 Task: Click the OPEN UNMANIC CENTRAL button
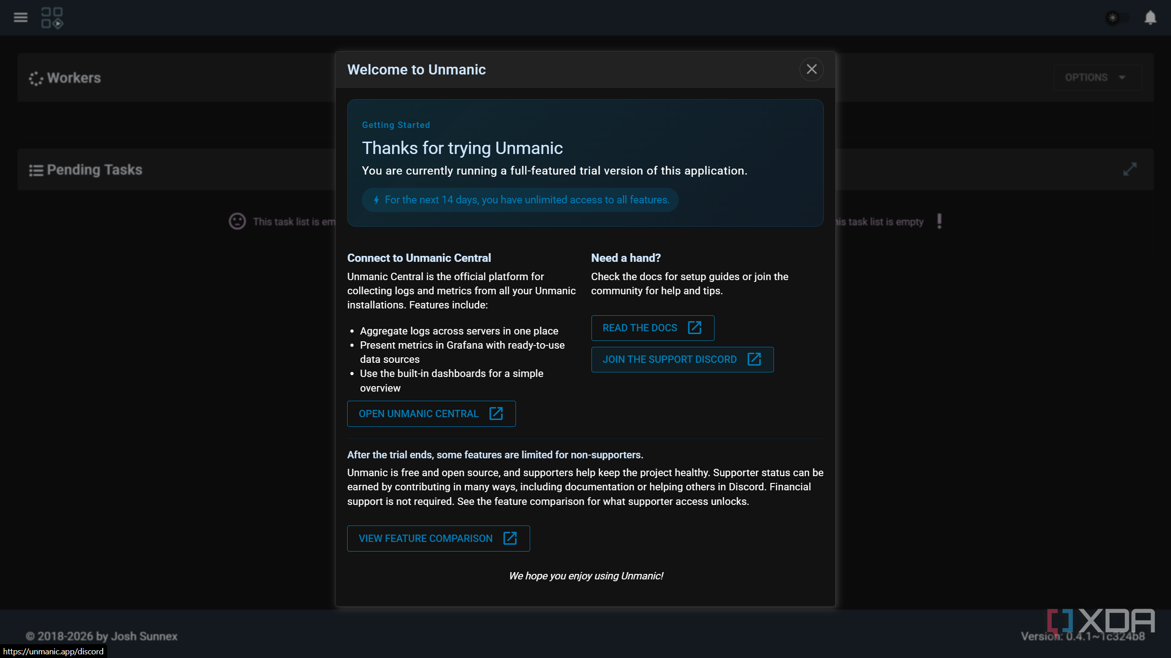coord(431,414)
